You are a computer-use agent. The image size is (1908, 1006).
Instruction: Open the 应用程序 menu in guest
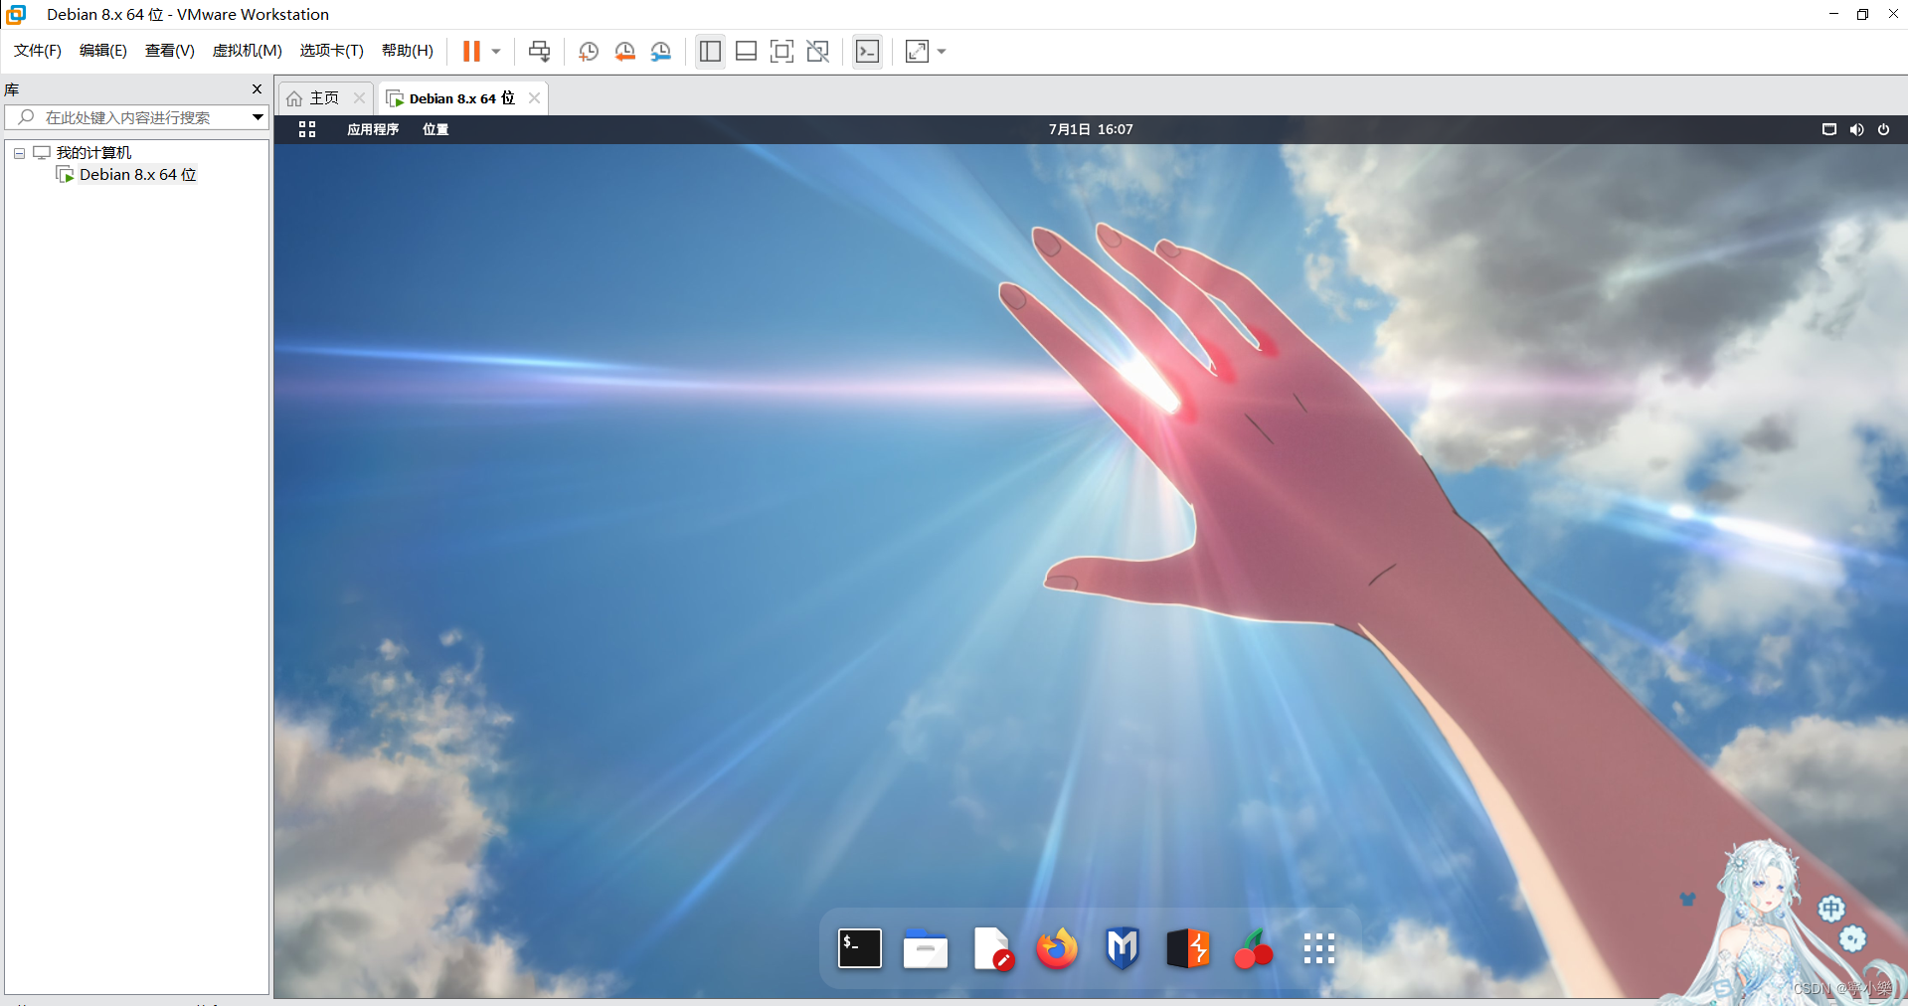click(x=373, y=129)
